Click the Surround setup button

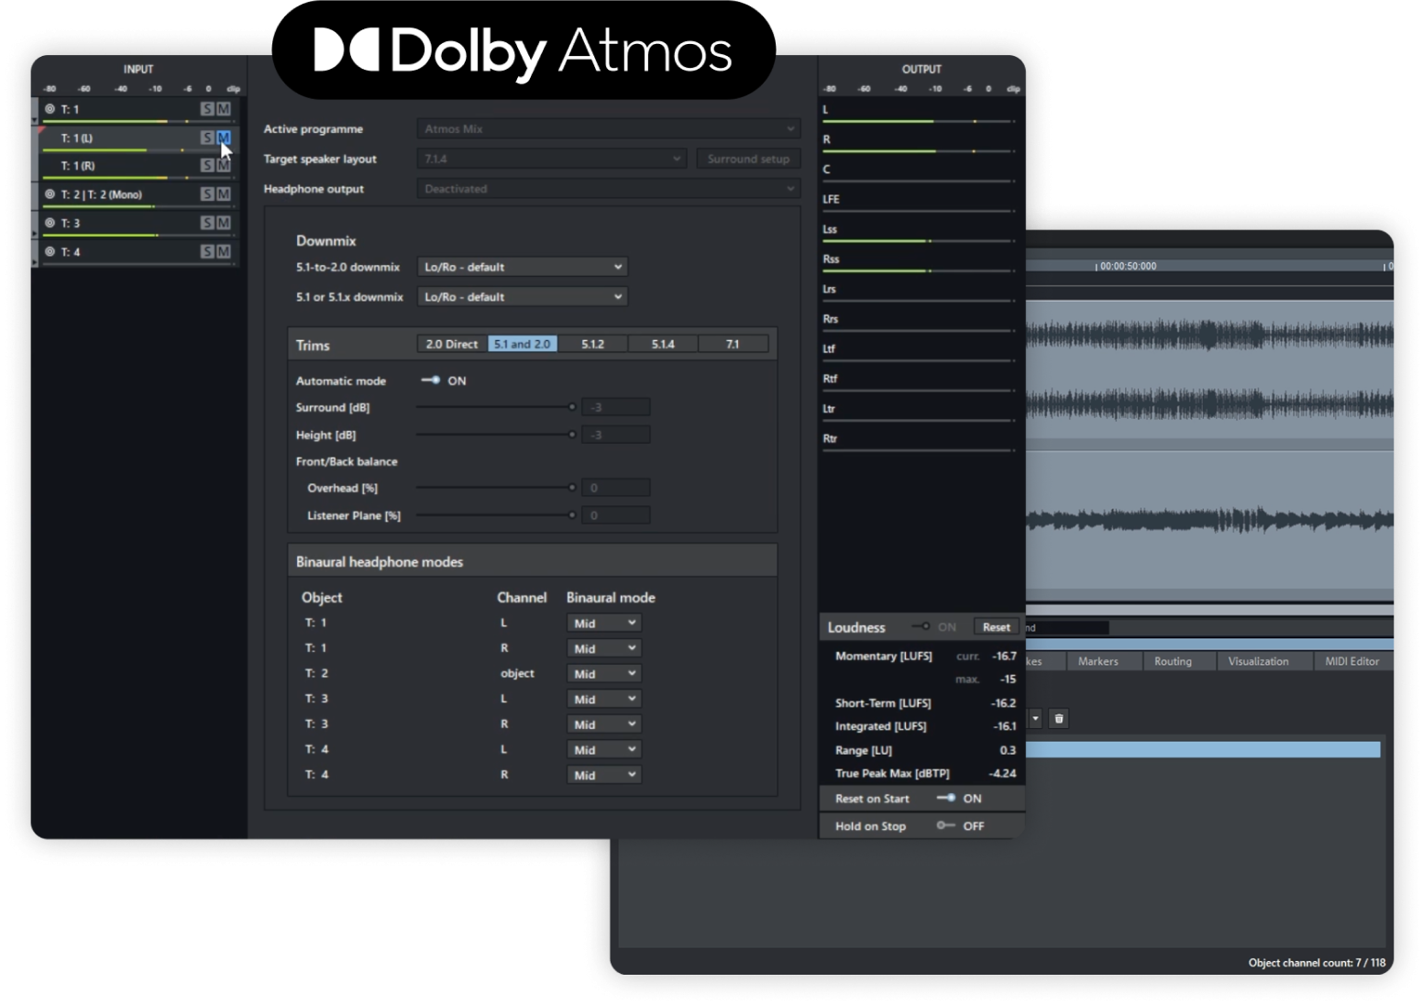[x=748, y=159]
